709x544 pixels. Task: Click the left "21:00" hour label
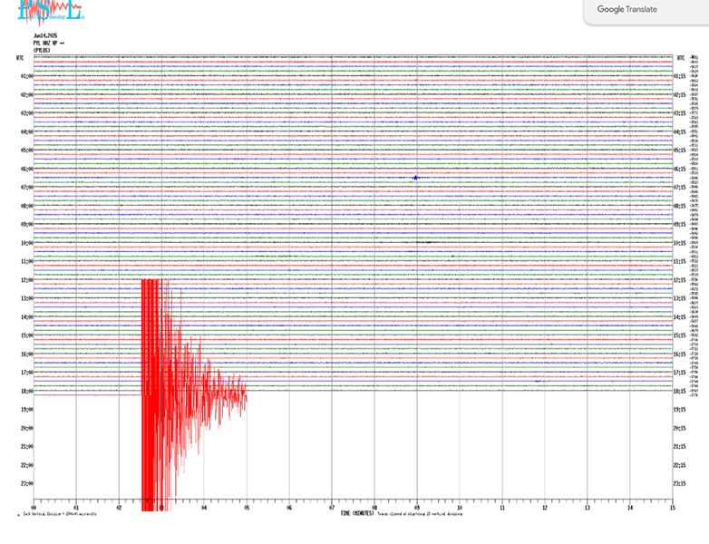coord(26,447)
